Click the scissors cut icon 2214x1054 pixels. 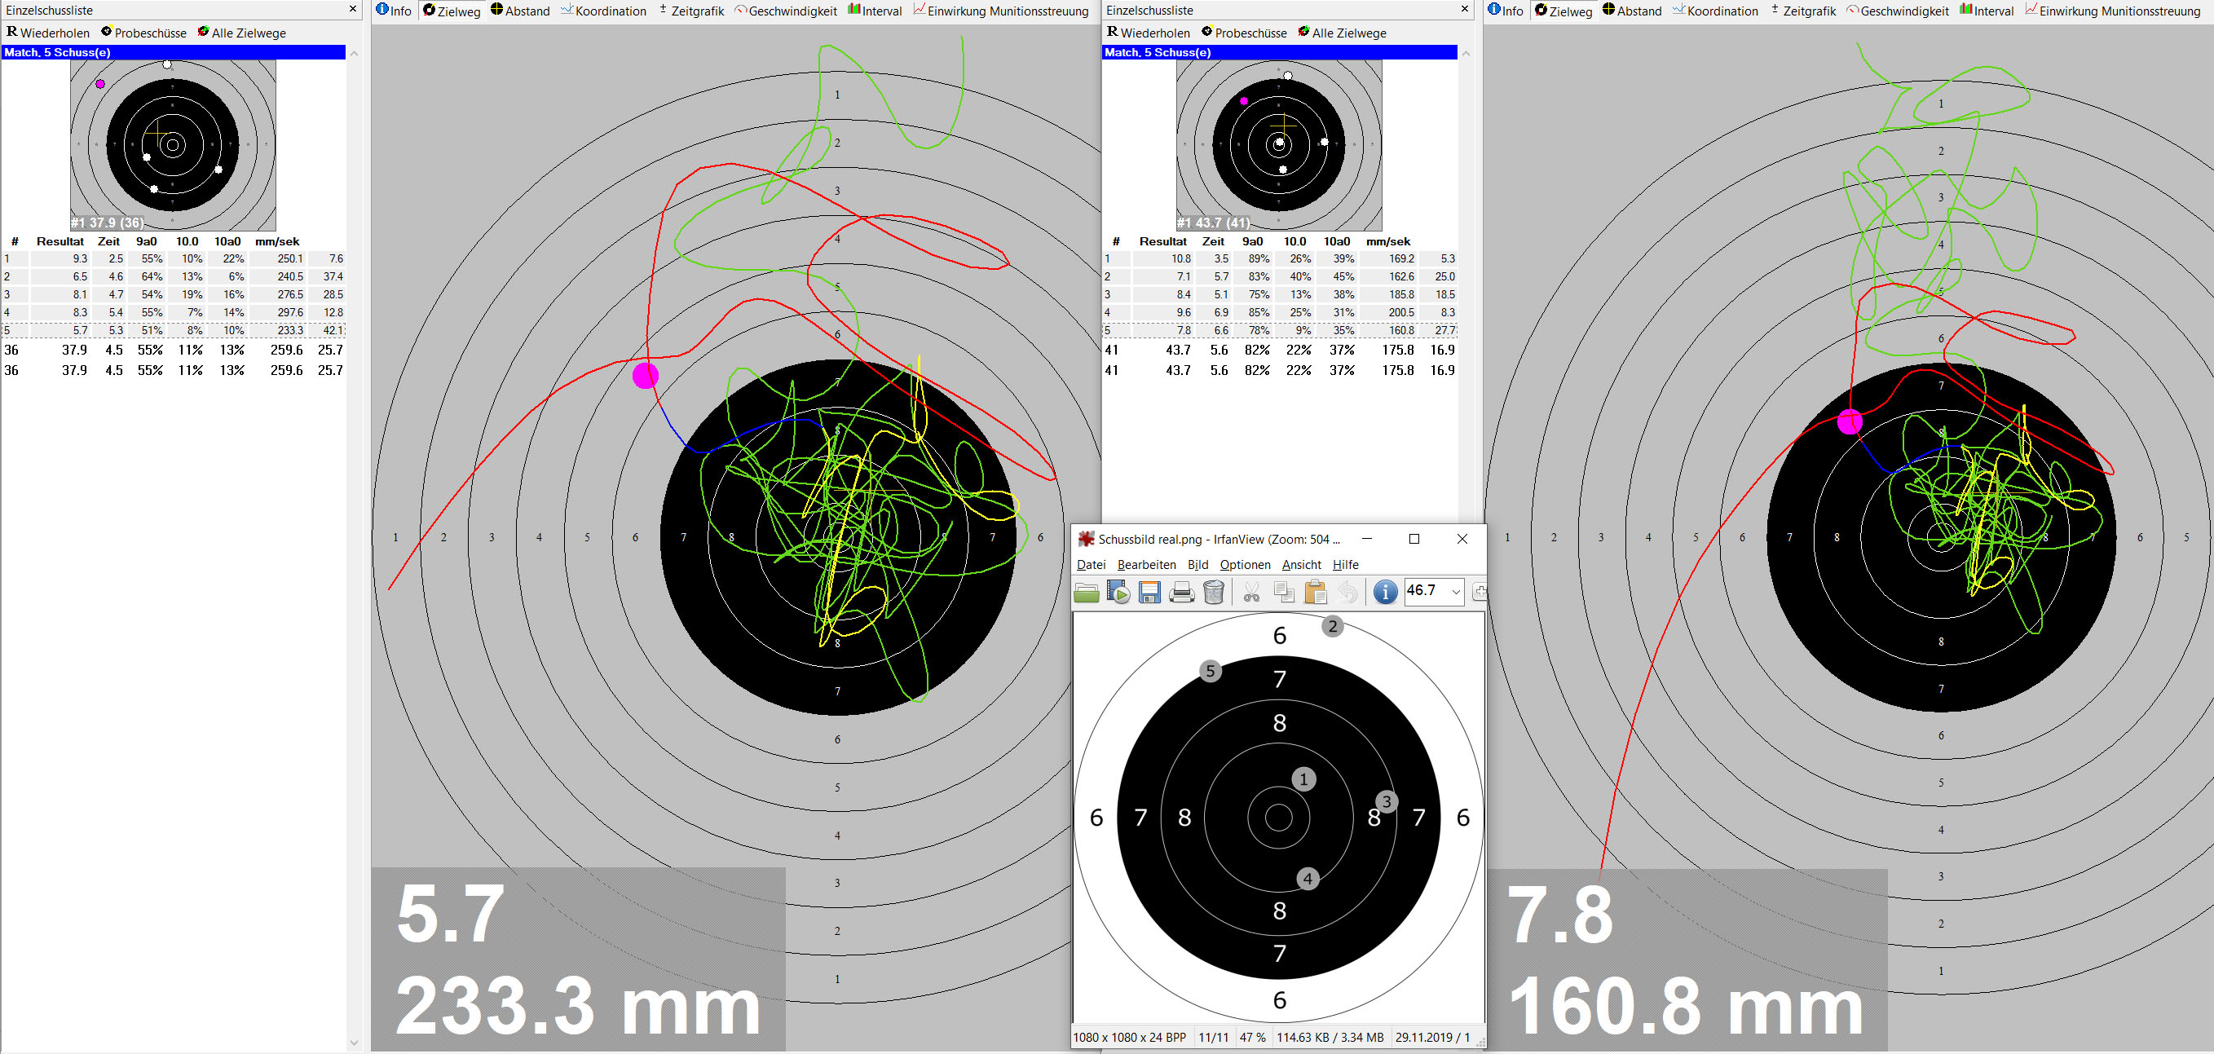pyautogui.click(x=1251, y=593)
